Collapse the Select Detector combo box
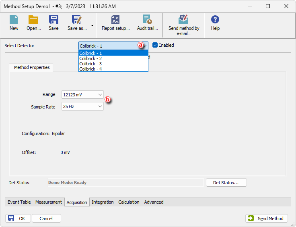The width and height of the screenshot is (296, 227). coord(113,46)
